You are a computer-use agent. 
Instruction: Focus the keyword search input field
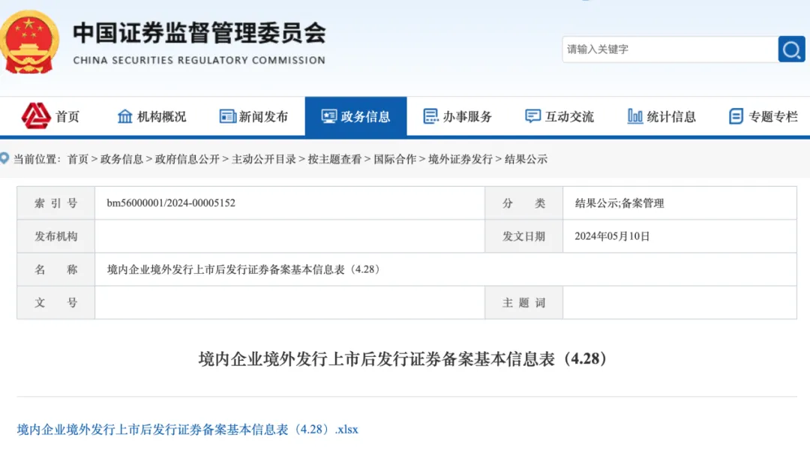669,49
